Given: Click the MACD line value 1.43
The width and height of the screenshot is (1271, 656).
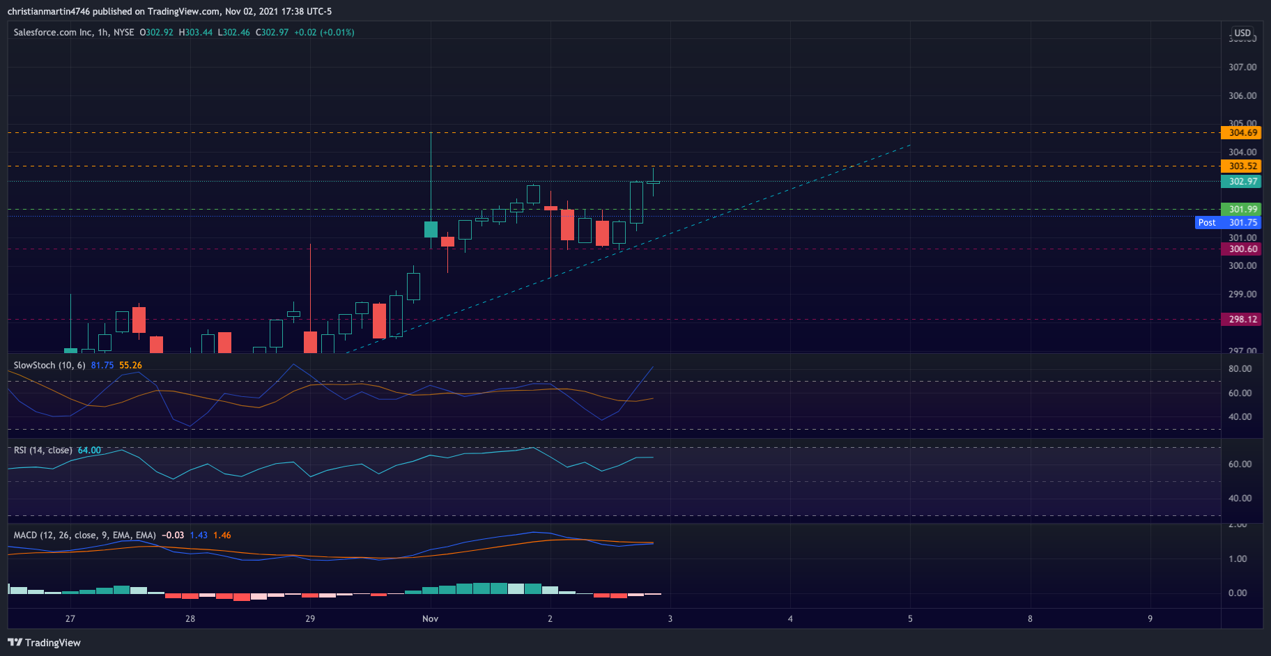Looking at the screenshot, I should [199, 536].
